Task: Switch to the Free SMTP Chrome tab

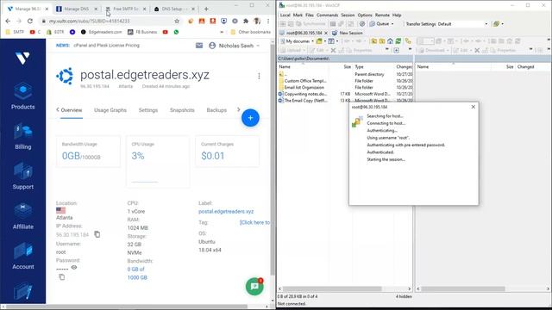Action: pyautogui.click(x=125, y=9)
